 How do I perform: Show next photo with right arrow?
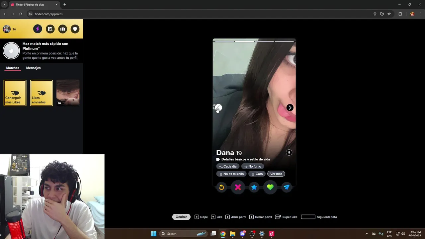point(290,108)
